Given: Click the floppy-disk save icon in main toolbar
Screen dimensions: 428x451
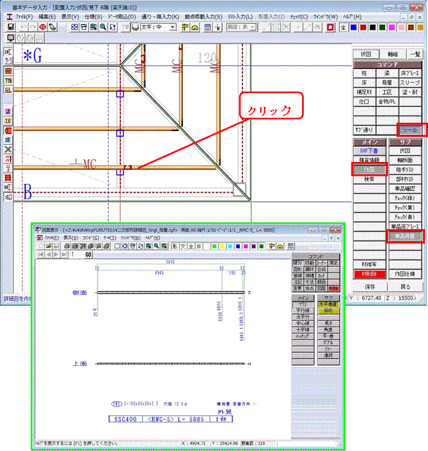Looking at the screenshot, I should pyautogui.click(x=11, y=27).
